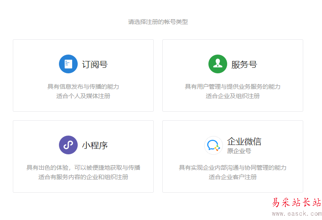
Task: Click the heading 请选择注册的帐号类型
Action: coord(158,22)
